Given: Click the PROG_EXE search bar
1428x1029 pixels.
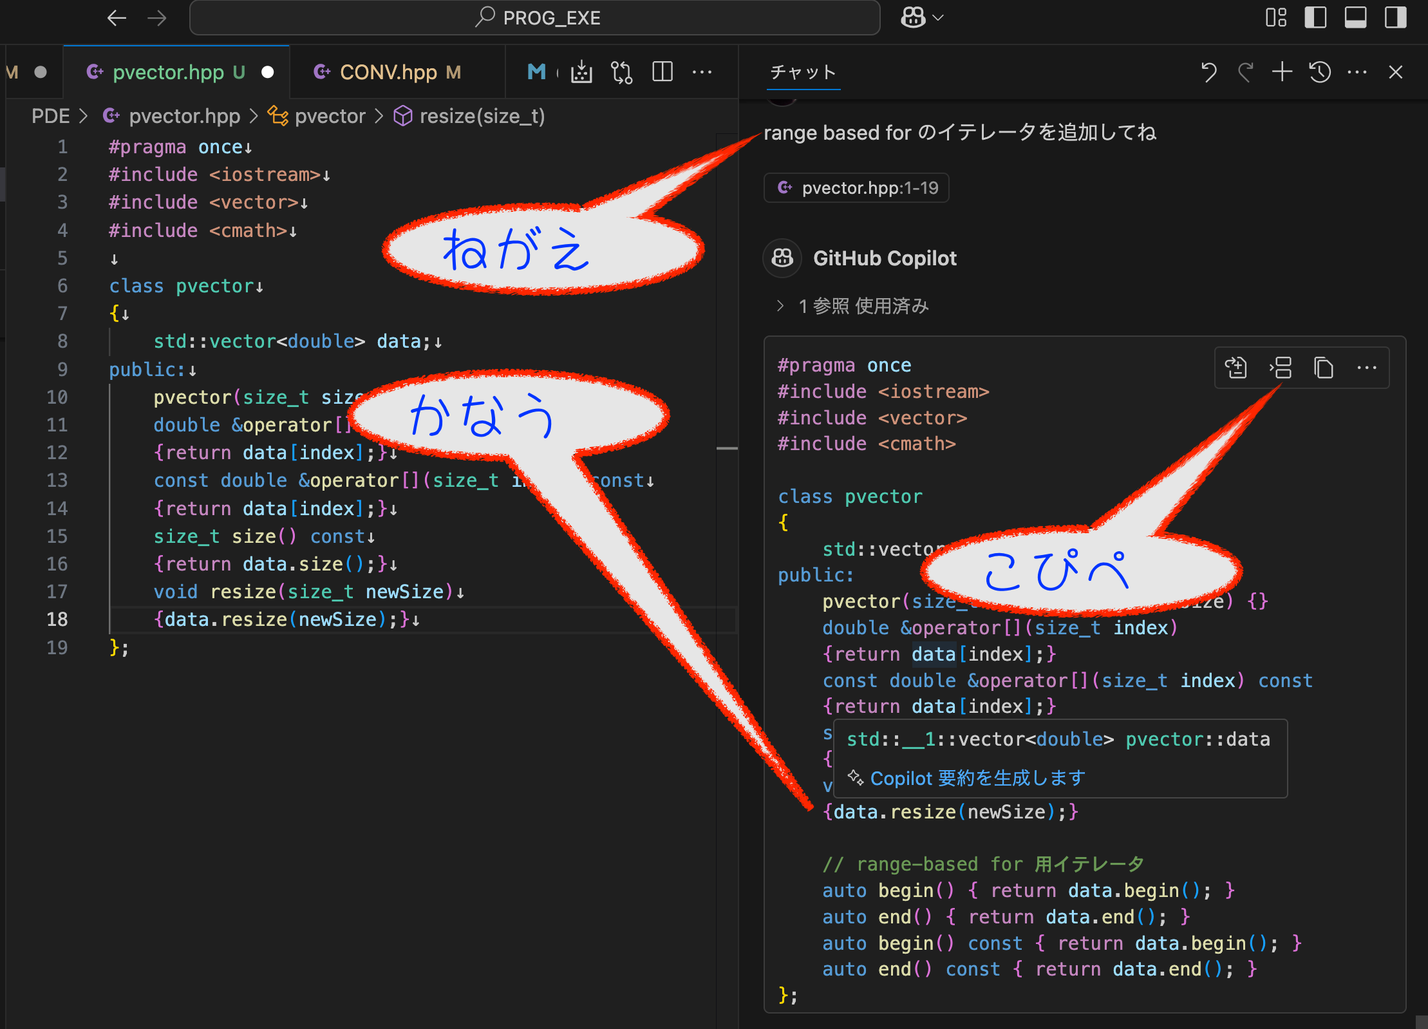Looking at the screenshot, I should pos(534,18).
